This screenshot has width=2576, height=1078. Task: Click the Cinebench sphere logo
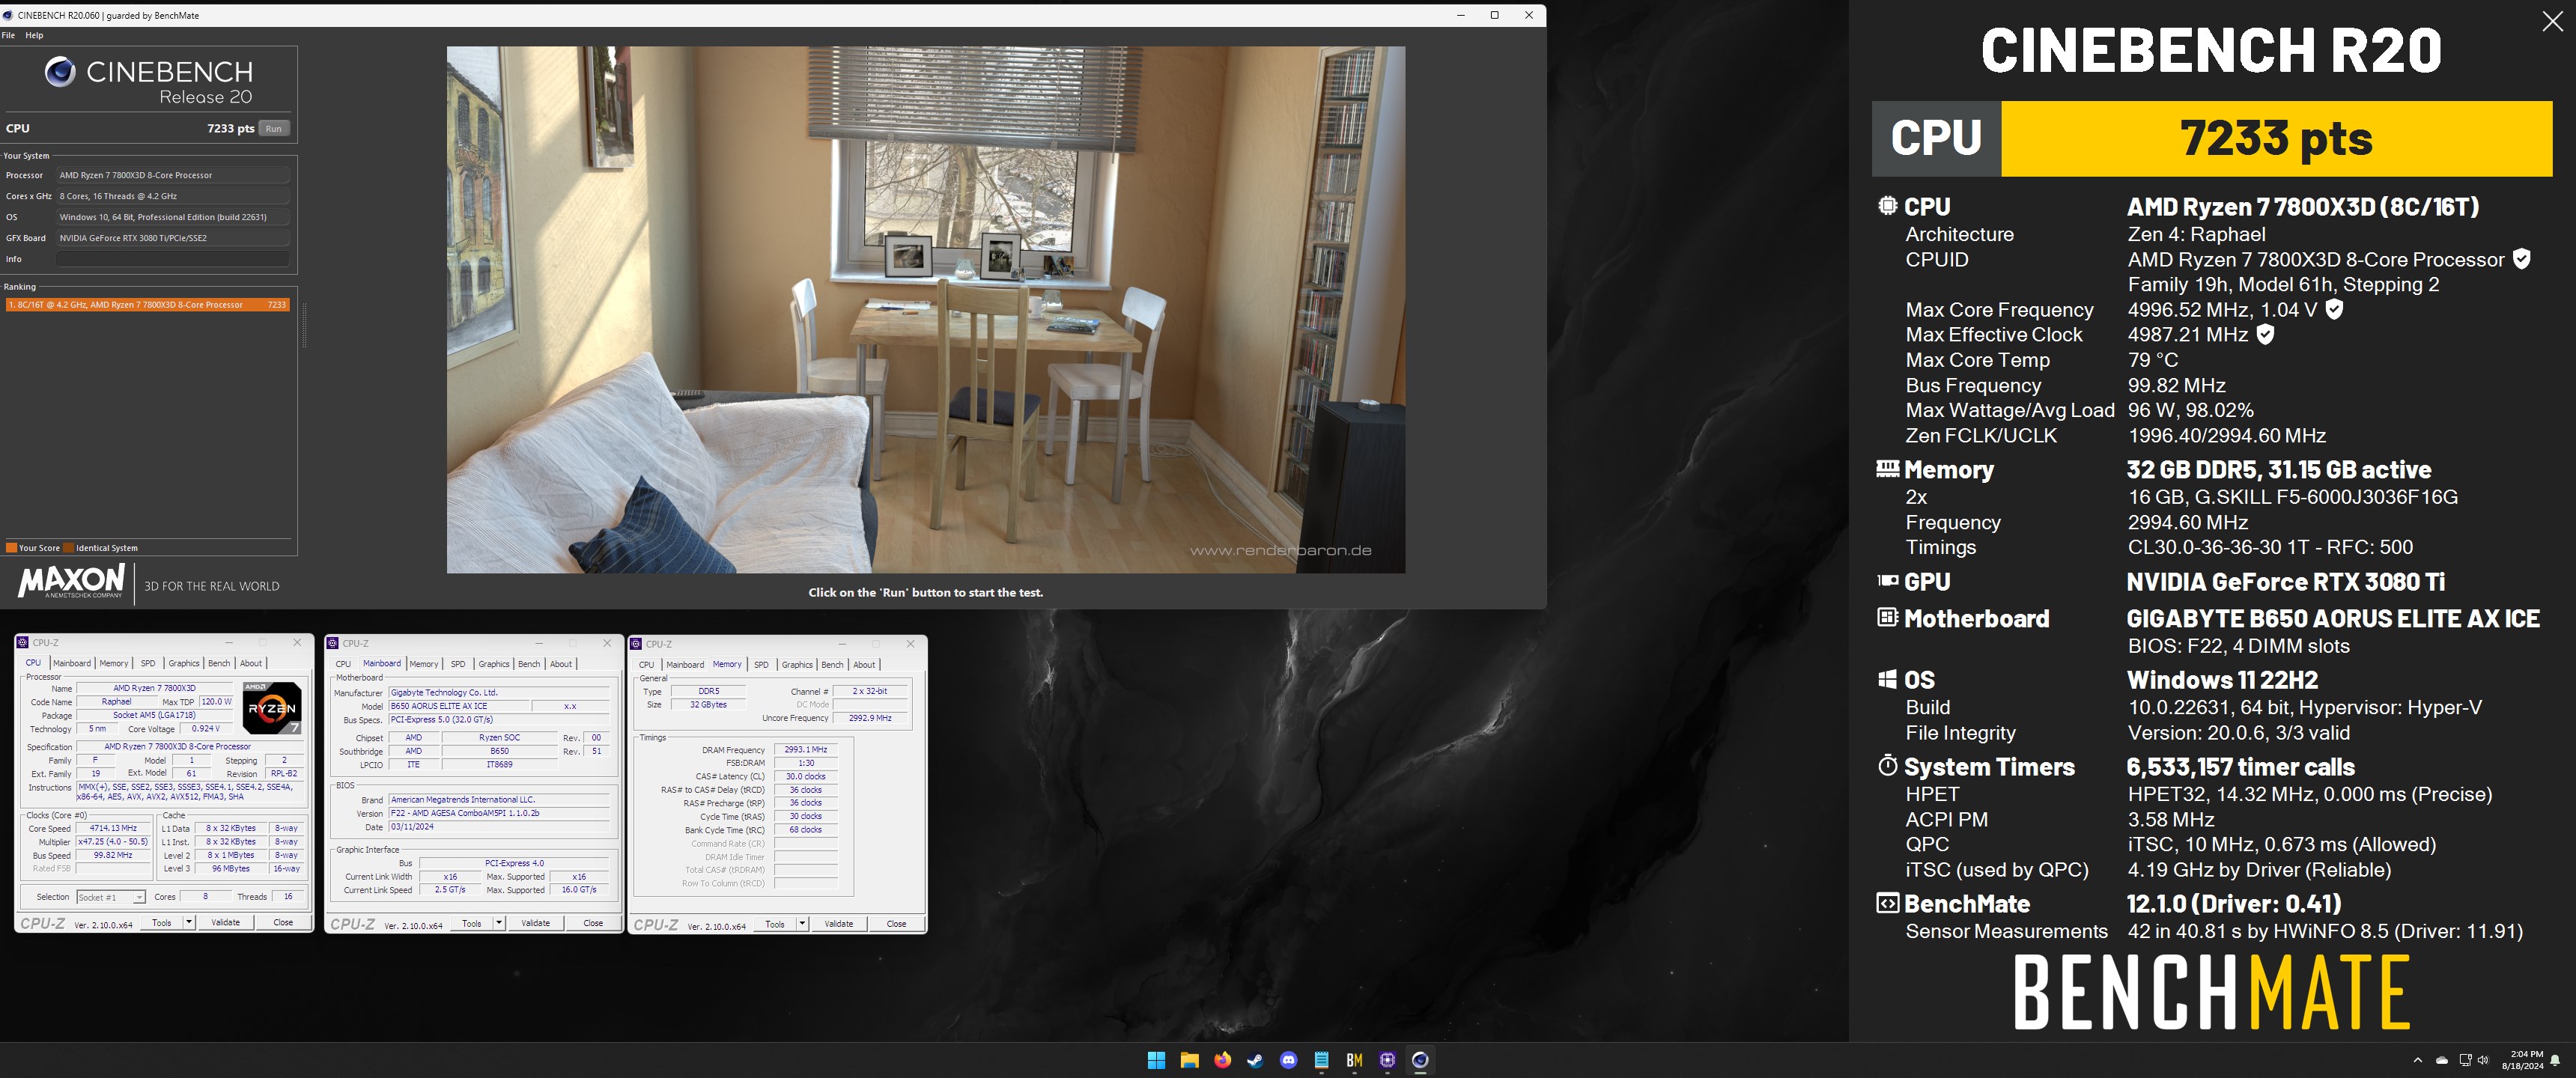tap(60, 72)
